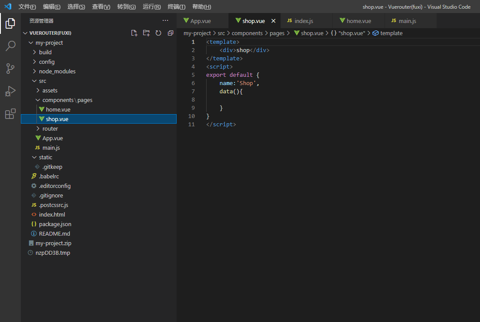Expand the router folder
The image size is (480, 322).
(38, 128)
